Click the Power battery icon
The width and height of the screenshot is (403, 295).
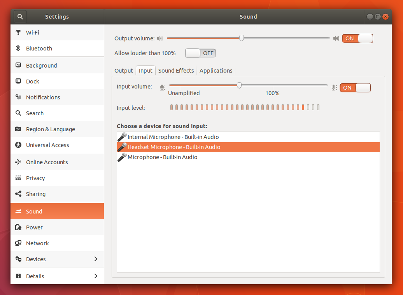point(18,227)
